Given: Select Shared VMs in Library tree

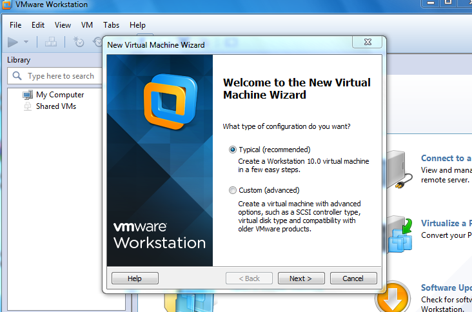Looking at the screenshot, I should click(56, 106).
